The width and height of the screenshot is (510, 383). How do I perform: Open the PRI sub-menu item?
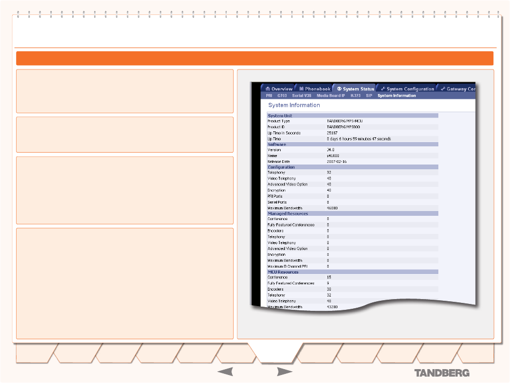click(x=269, y=96)
